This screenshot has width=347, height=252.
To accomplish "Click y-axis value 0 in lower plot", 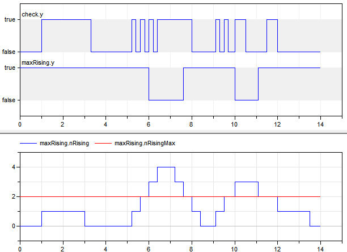I will (x=15, y=226).
